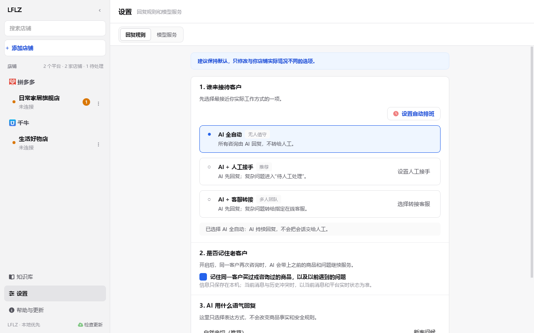Click the plus icon of 添加店铺
The height and width of the screenshot is (333, 534).
(x=7, y=48)
